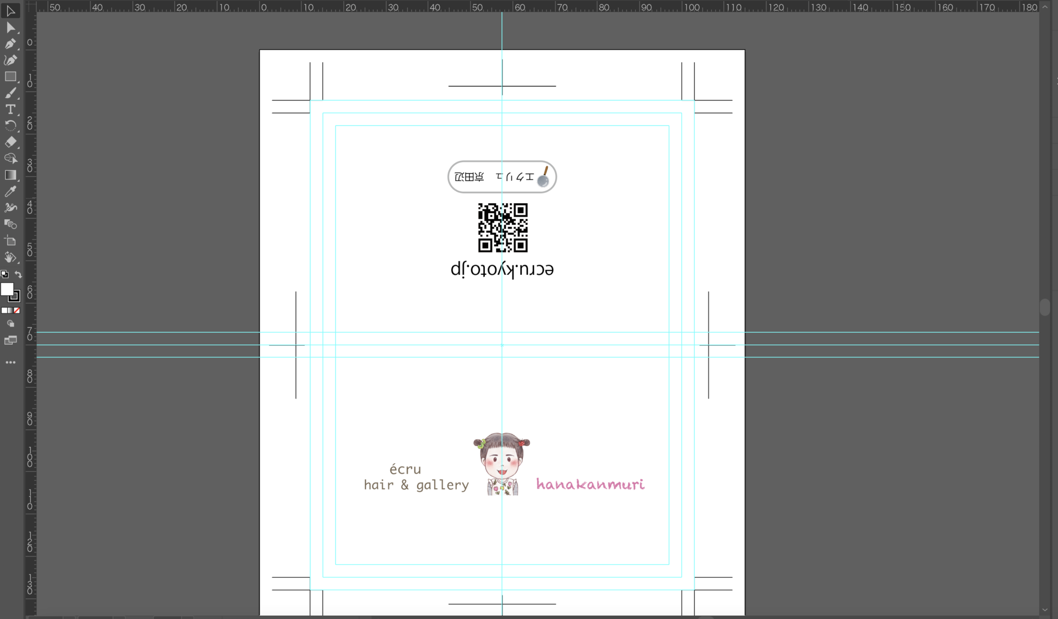1058x619 pixels.
Task: Select the rounded search-bar badge graphic
Action: [x=502, y=177]
